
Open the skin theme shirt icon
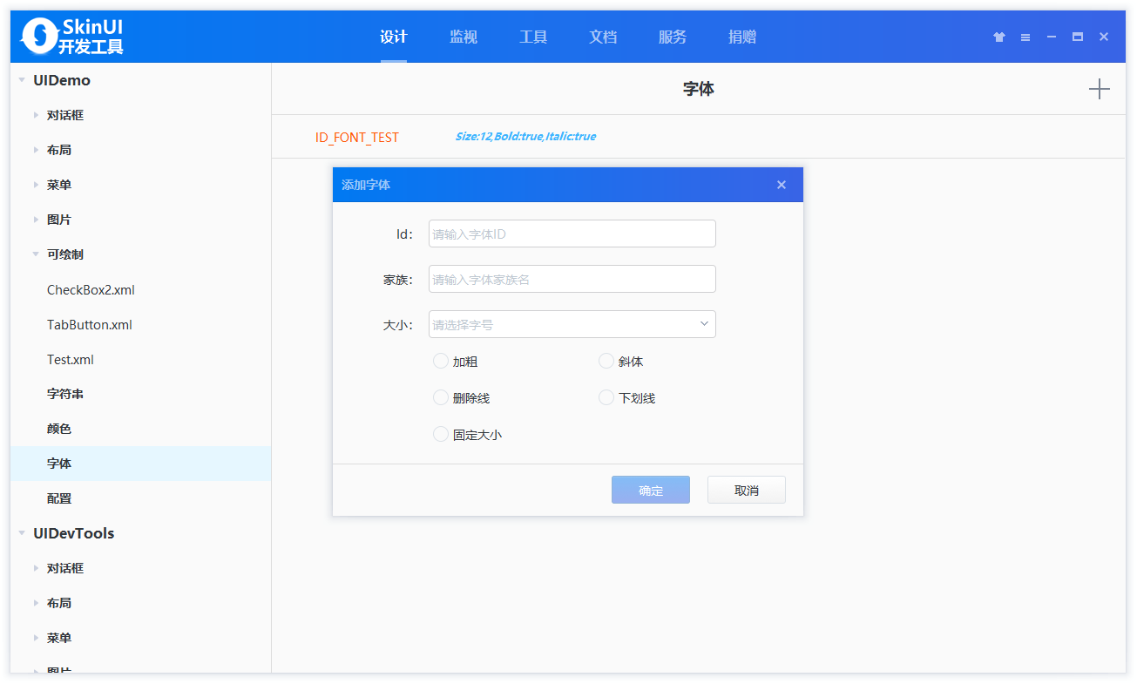999,37
